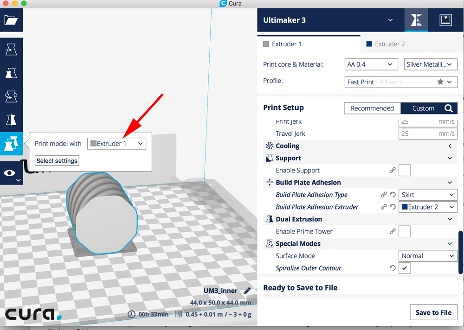Expand the Cooling settings section
Image resolution: width=464 pixels, height=330 pixels.
450,146
